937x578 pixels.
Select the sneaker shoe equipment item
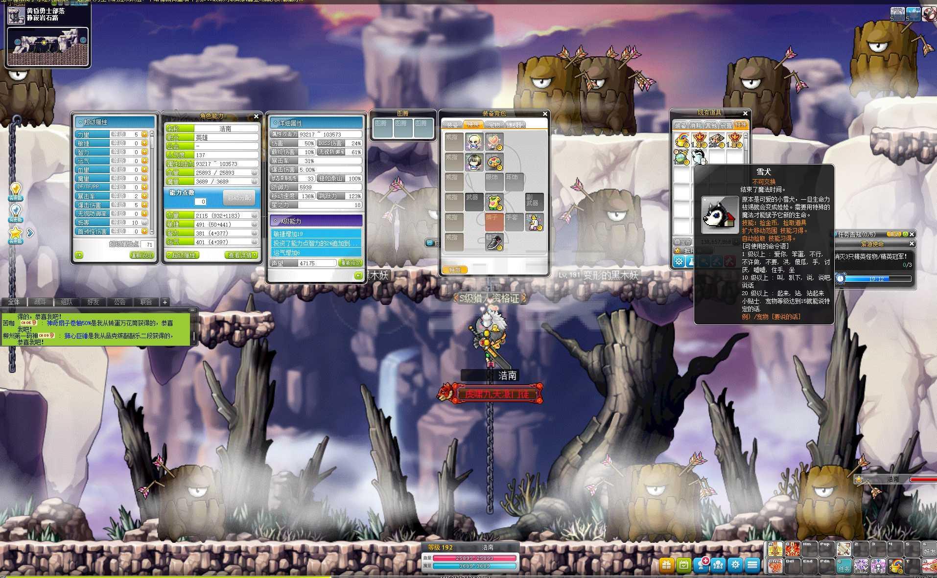(494, 242)
